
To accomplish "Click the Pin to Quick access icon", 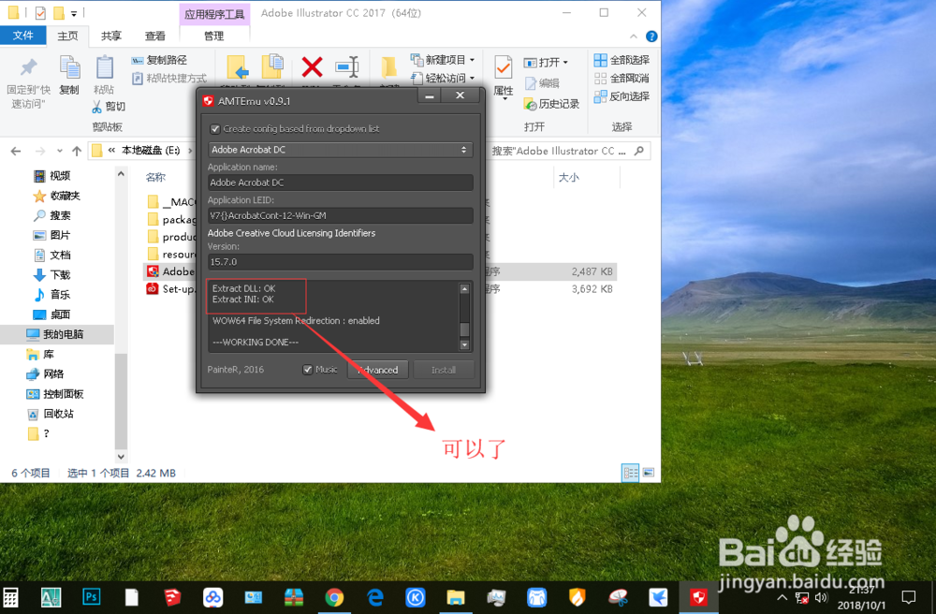I will click(x=28, y=67).
